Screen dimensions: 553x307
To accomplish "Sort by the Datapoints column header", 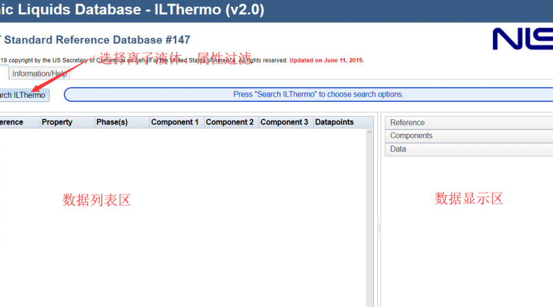I will 343,122.
